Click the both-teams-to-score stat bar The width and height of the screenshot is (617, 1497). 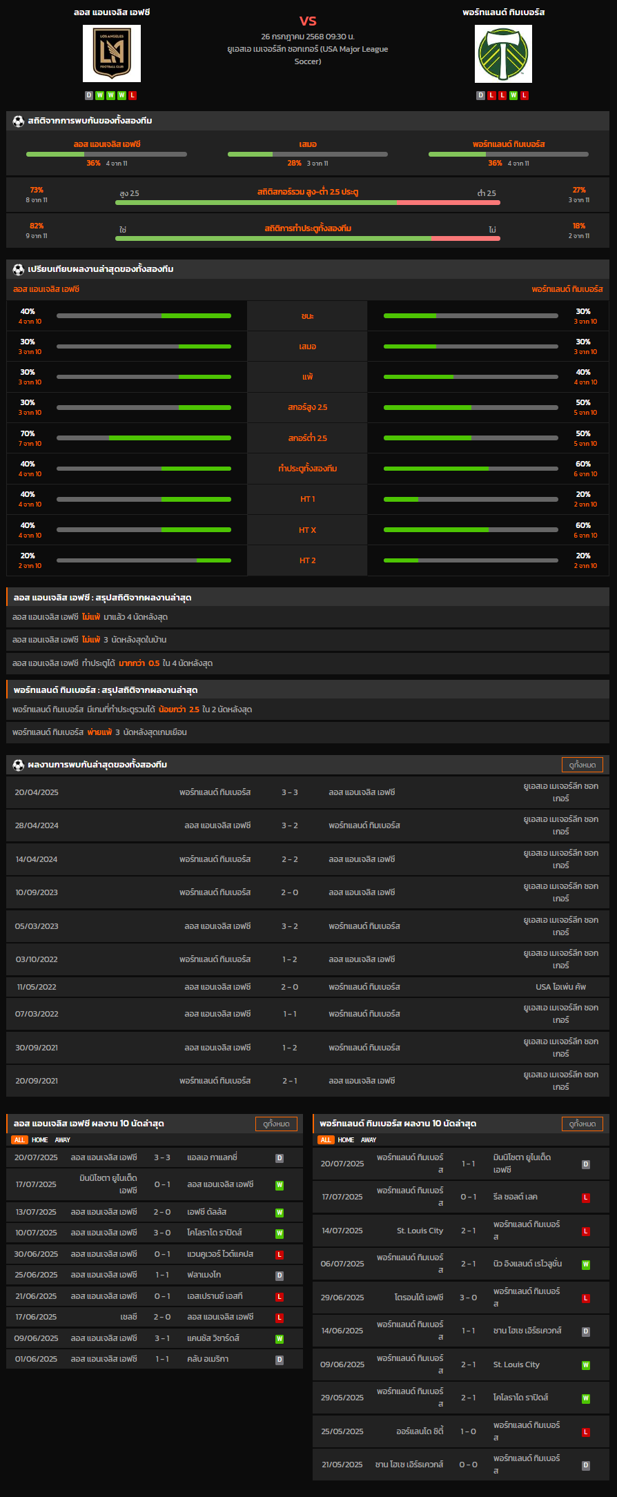click(x=308, y=239)
